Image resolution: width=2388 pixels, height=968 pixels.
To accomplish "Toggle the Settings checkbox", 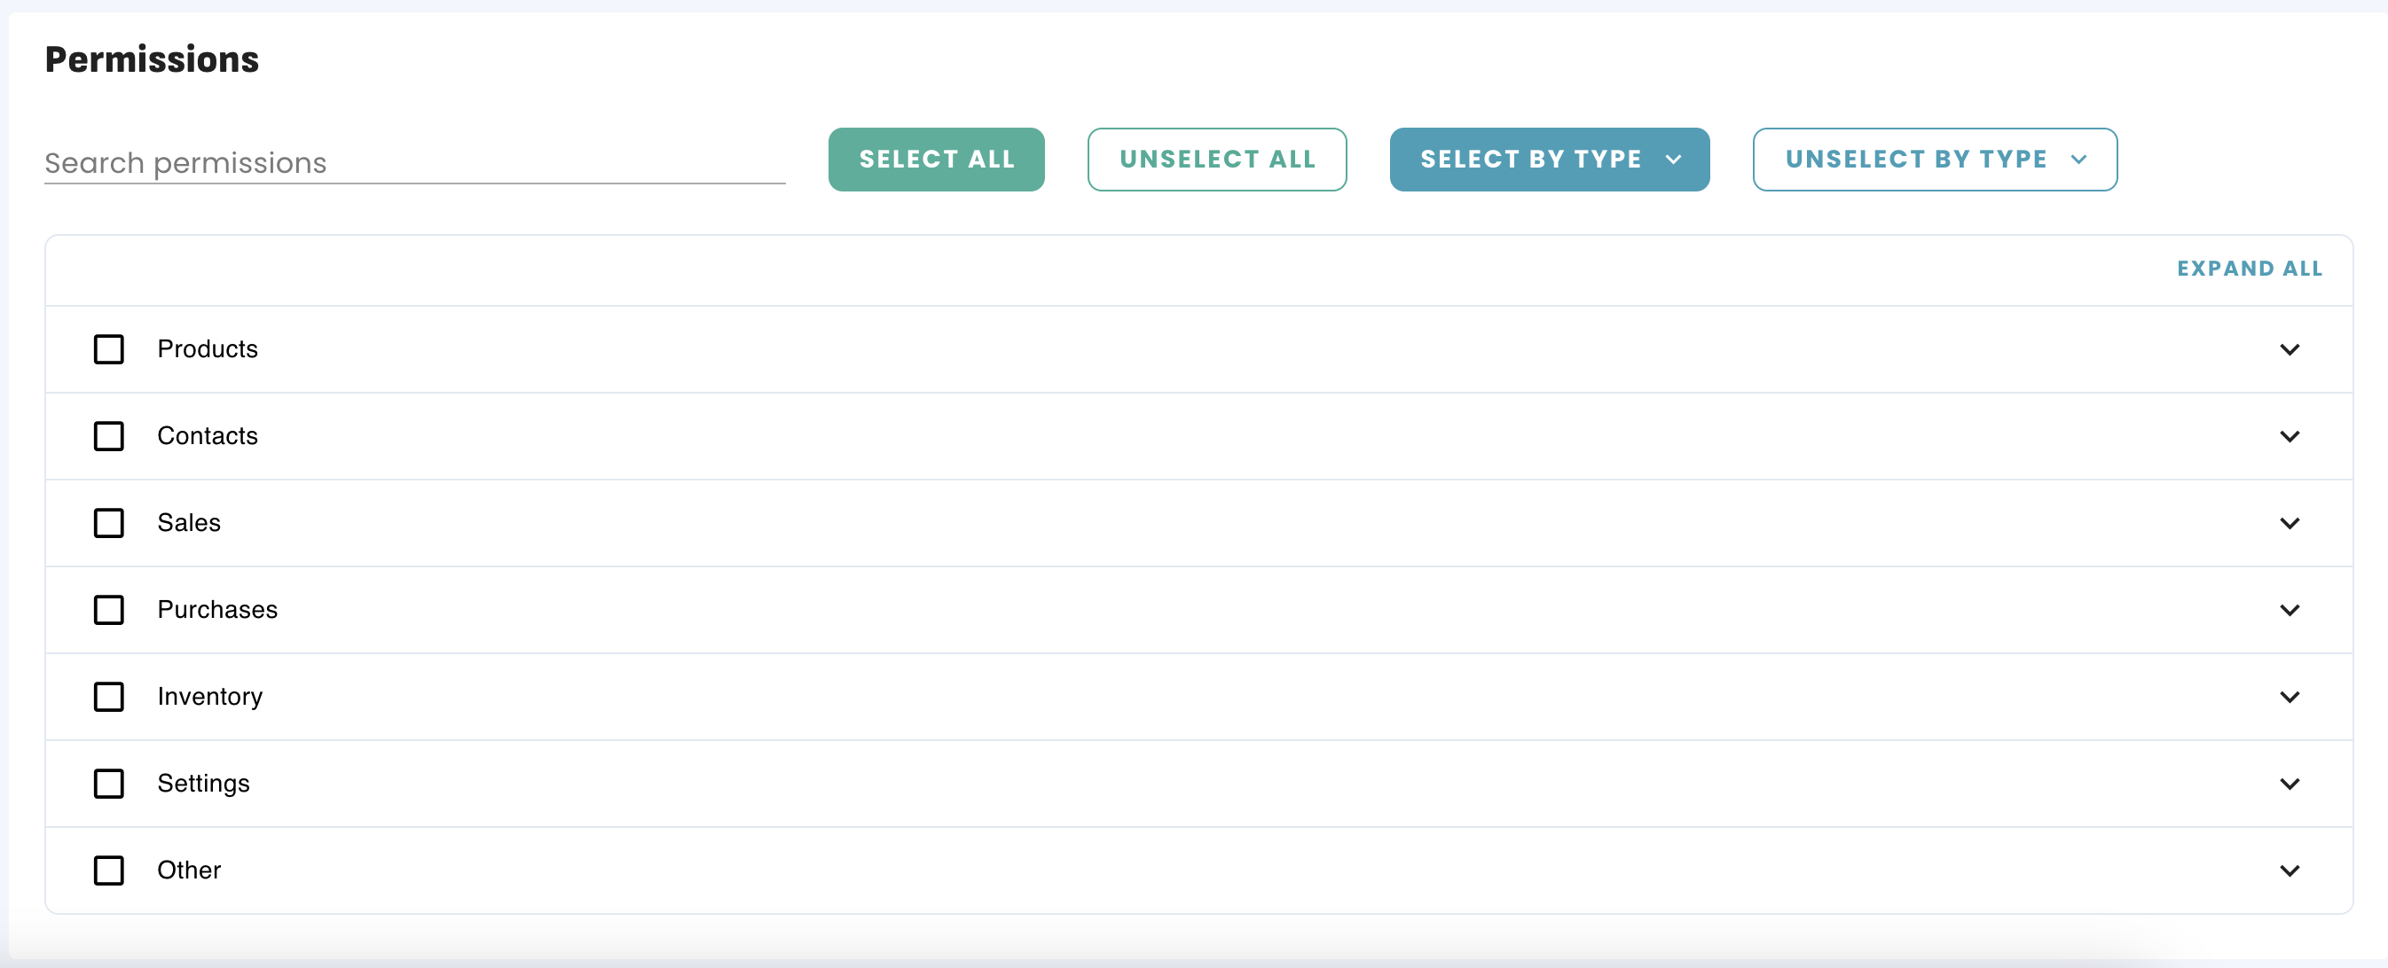I will click(108, 784).
